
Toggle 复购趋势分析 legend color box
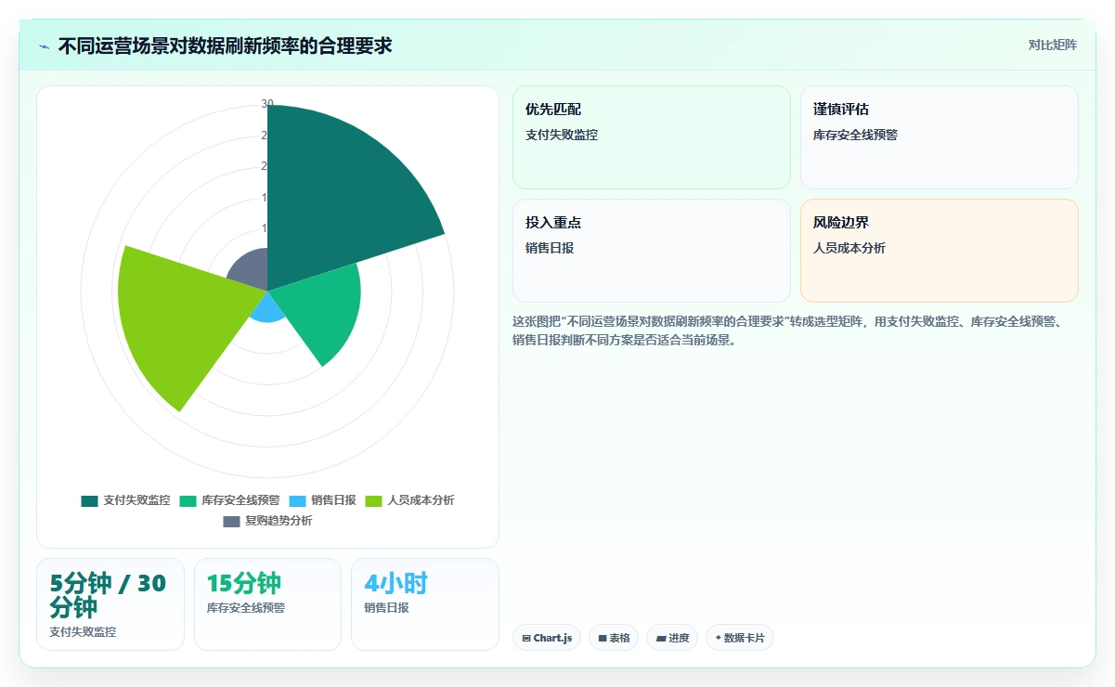pos(231,521)
